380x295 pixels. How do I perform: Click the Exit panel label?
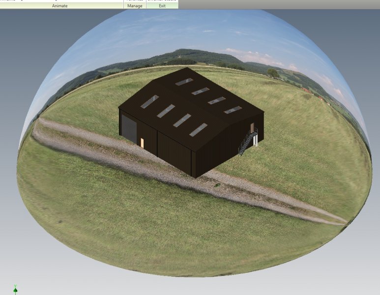click(162, 6)
